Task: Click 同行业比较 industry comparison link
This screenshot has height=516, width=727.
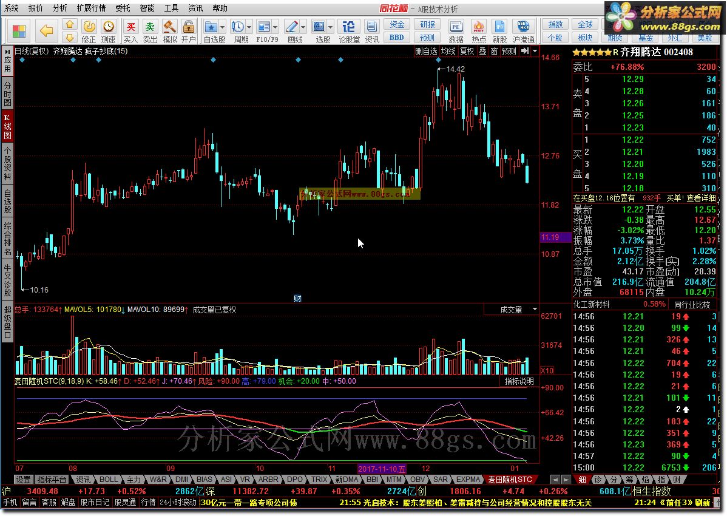Action: coord(692,305)
